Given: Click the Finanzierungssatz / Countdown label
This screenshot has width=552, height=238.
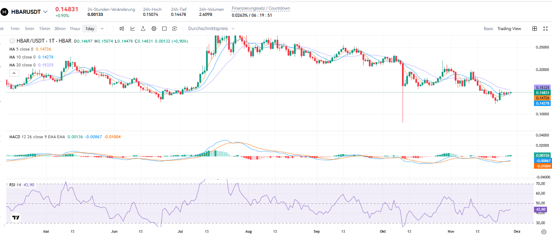Looking at the screenshot, I should [x=261, y=8].
